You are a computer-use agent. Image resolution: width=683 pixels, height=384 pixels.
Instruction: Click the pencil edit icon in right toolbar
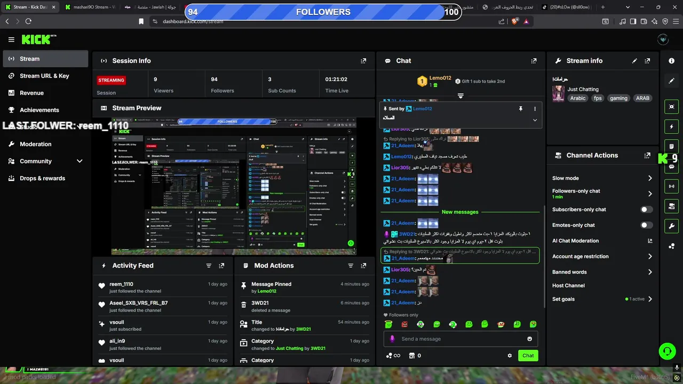[671, 81]
